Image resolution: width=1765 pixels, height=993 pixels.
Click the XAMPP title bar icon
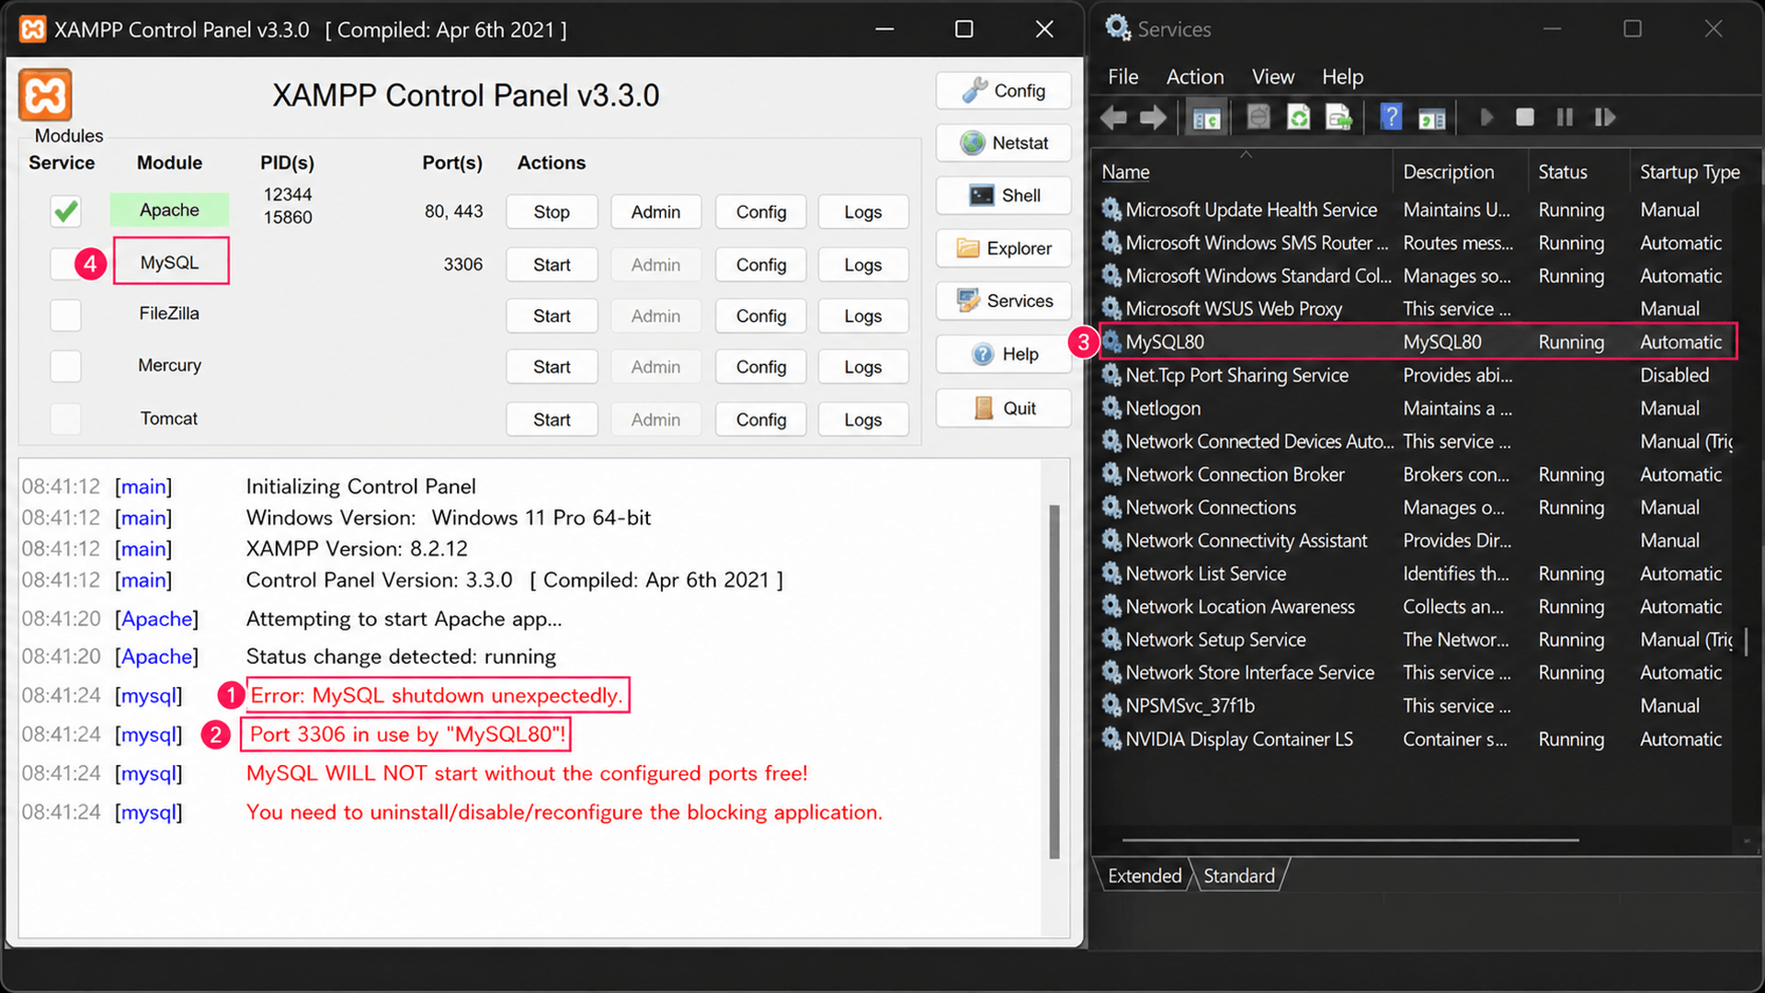pyautogui.click(x=33, y=29)
